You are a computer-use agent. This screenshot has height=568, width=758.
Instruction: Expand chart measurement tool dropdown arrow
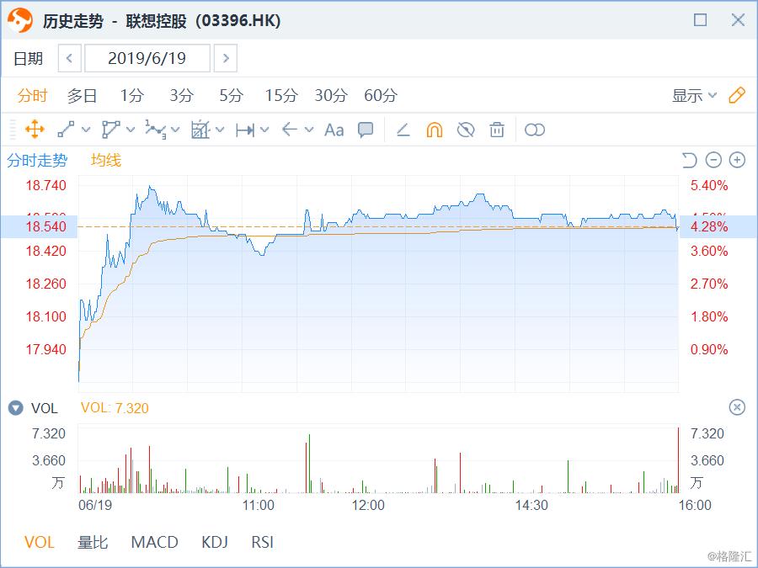click(220, 130)
